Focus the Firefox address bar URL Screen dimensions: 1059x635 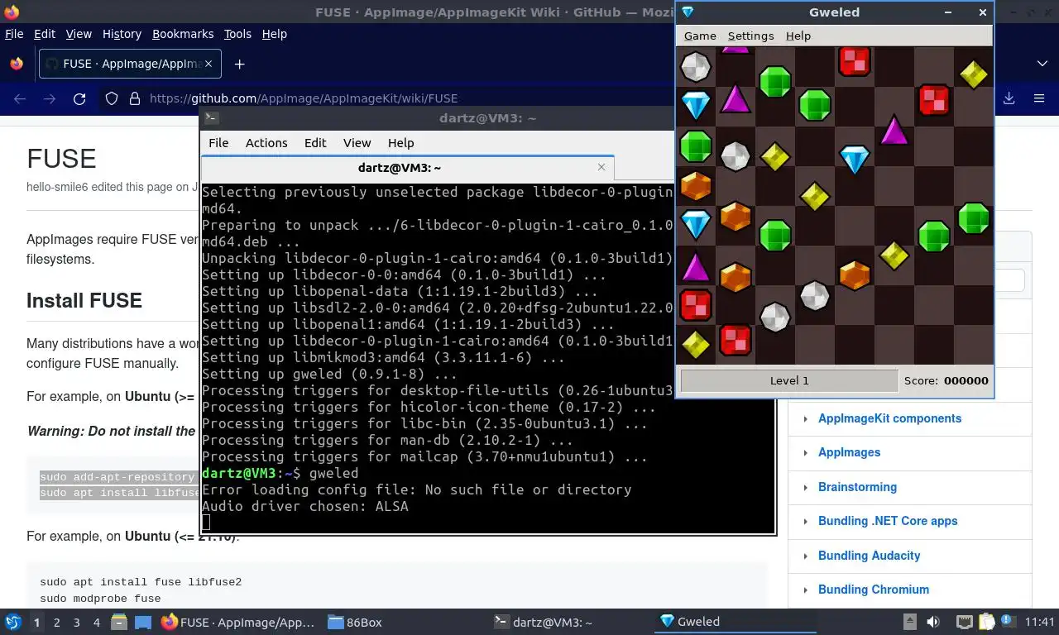point(304,98)
